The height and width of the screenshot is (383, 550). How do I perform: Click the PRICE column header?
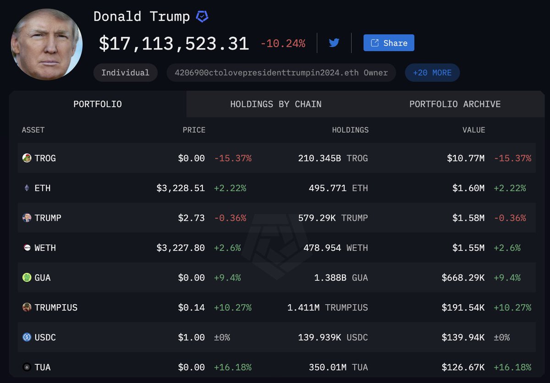[194, 130]
